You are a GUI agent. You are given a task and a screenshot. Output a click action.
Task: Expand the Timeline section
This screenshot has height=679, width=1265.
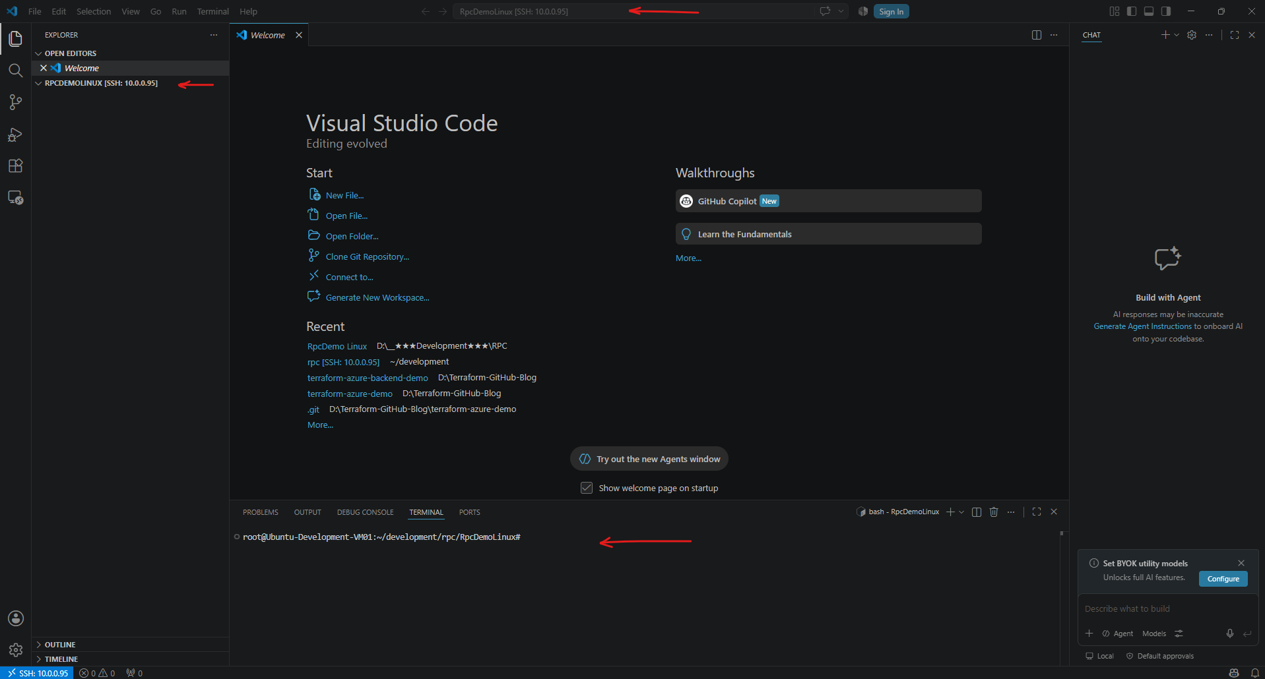tap(130, 659)
